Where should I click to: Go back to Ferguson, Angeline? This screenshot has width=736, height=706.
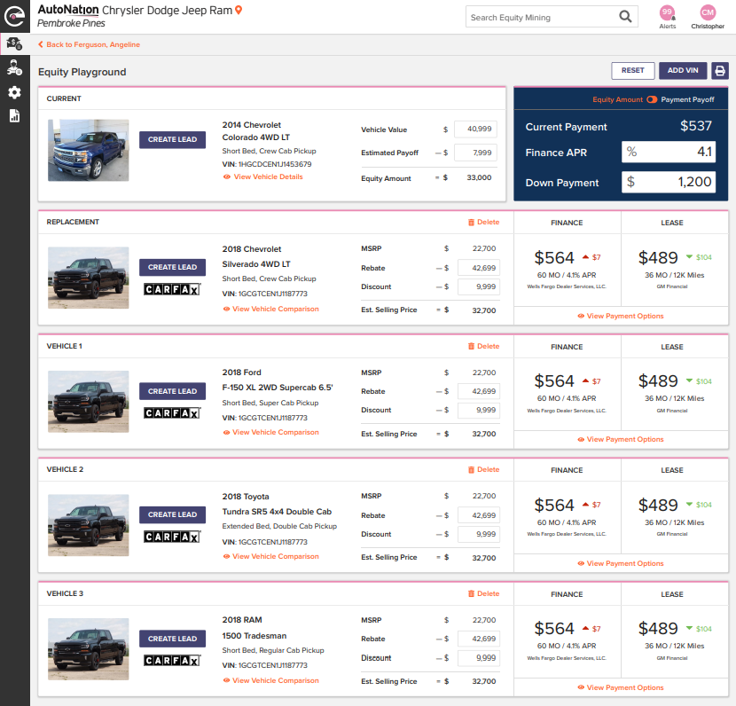pyautogui.click(x=89, y=44)
